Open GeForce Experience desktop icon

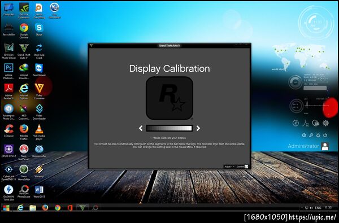[24, 11]
